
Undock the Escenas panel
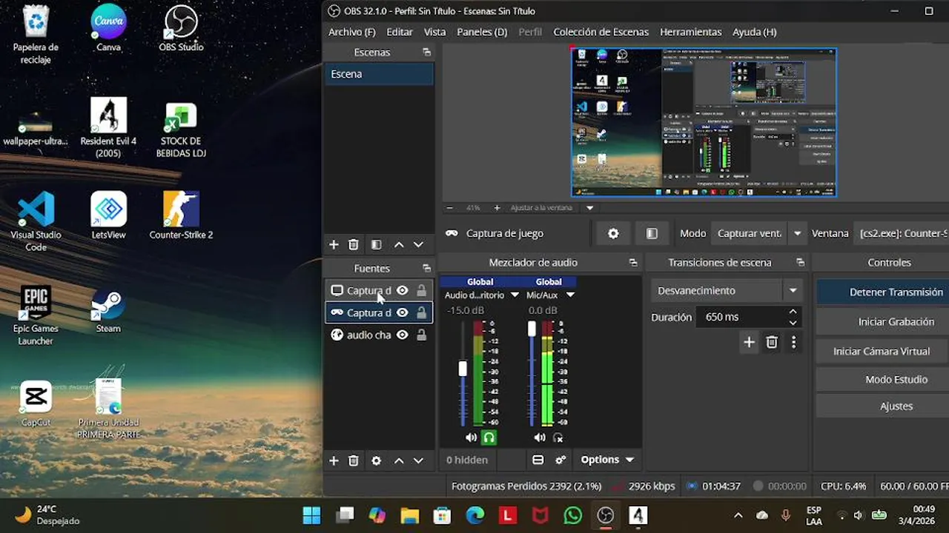[x=426, y=52]
